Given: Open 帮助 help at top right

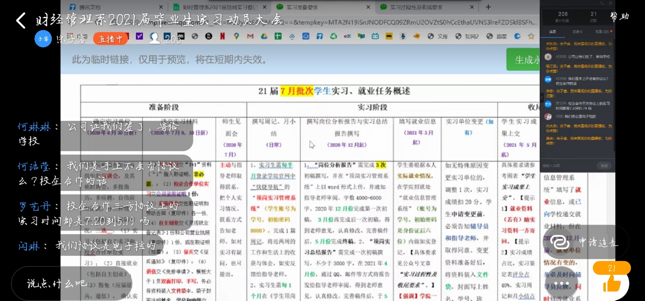Looking at the screenshot, I should (x=620, y=16).
